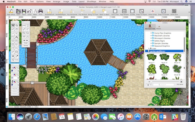The height and width of the screenshot is (122, 195).
Task: Select the pointer arrow tool
Action: tap(13, 25)
